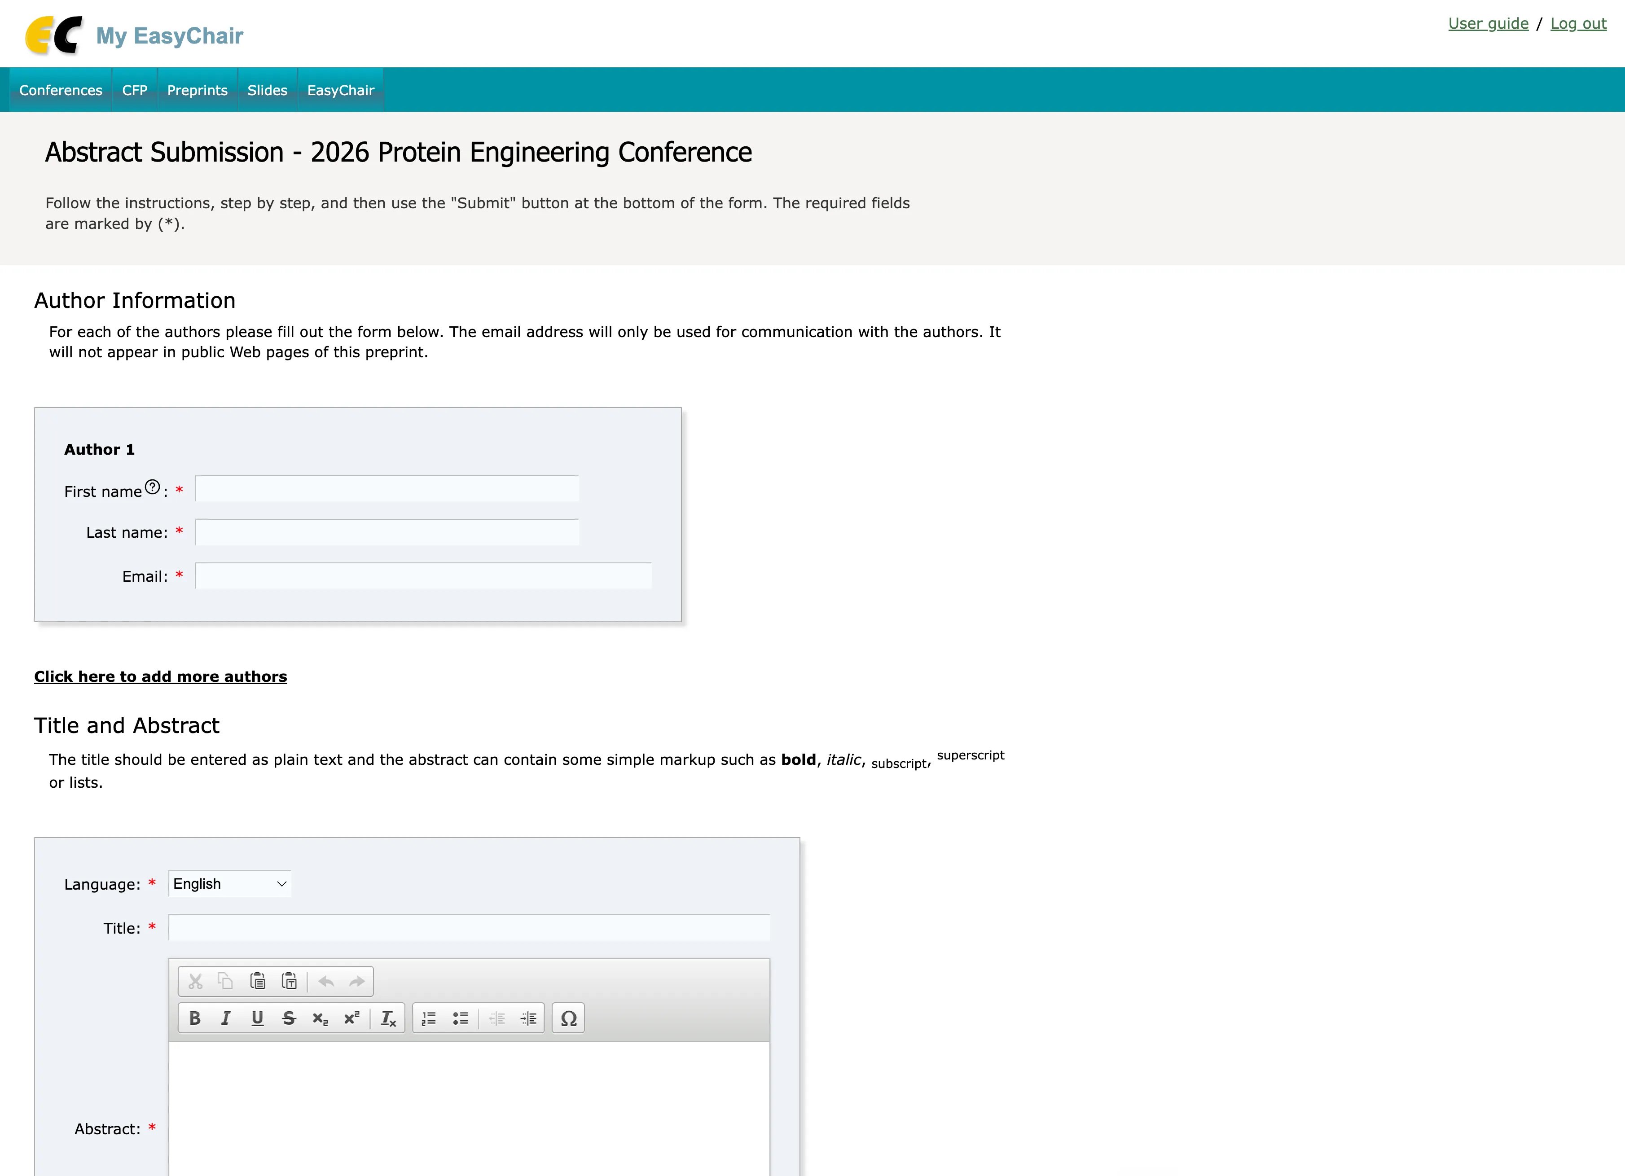This screenshot has width=1625, height=1176.
Task: Open the EasyChair menu item
Action: coord(341,90)
